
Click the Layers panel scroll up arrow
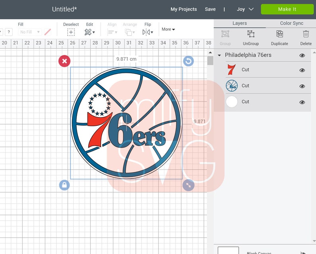point(314,53)
